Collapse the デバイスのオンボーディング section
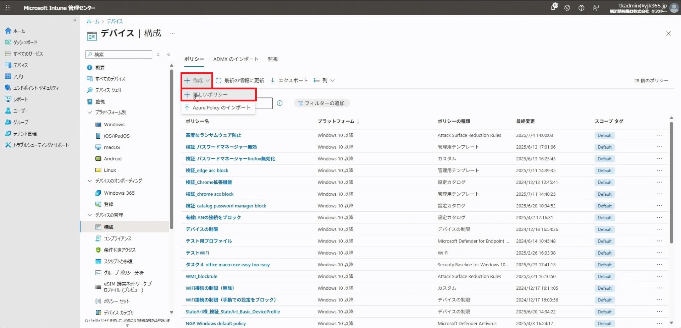Screen dimensions: 681x328 [x=90, y=181]
